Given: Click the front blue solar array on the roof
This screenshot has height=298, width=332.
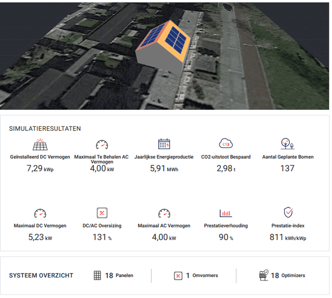Looking at the screenshot, I should click(x=176, y=40).
